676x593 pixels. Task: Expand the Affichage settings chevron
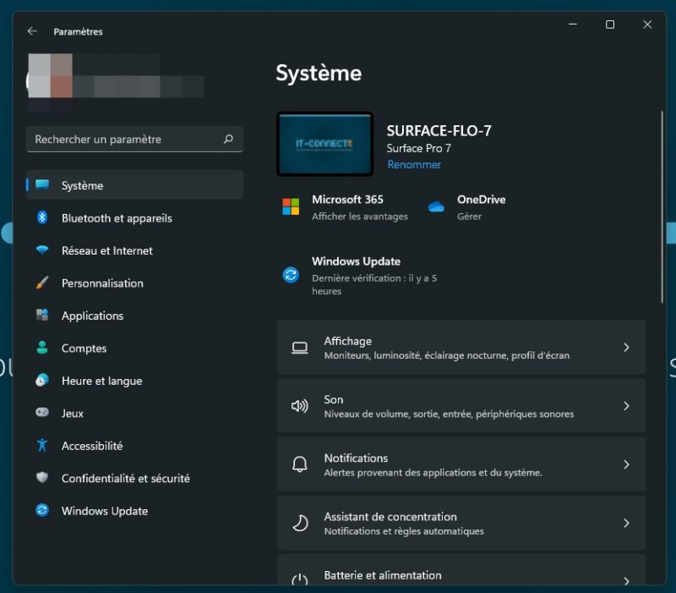(626, 348)
